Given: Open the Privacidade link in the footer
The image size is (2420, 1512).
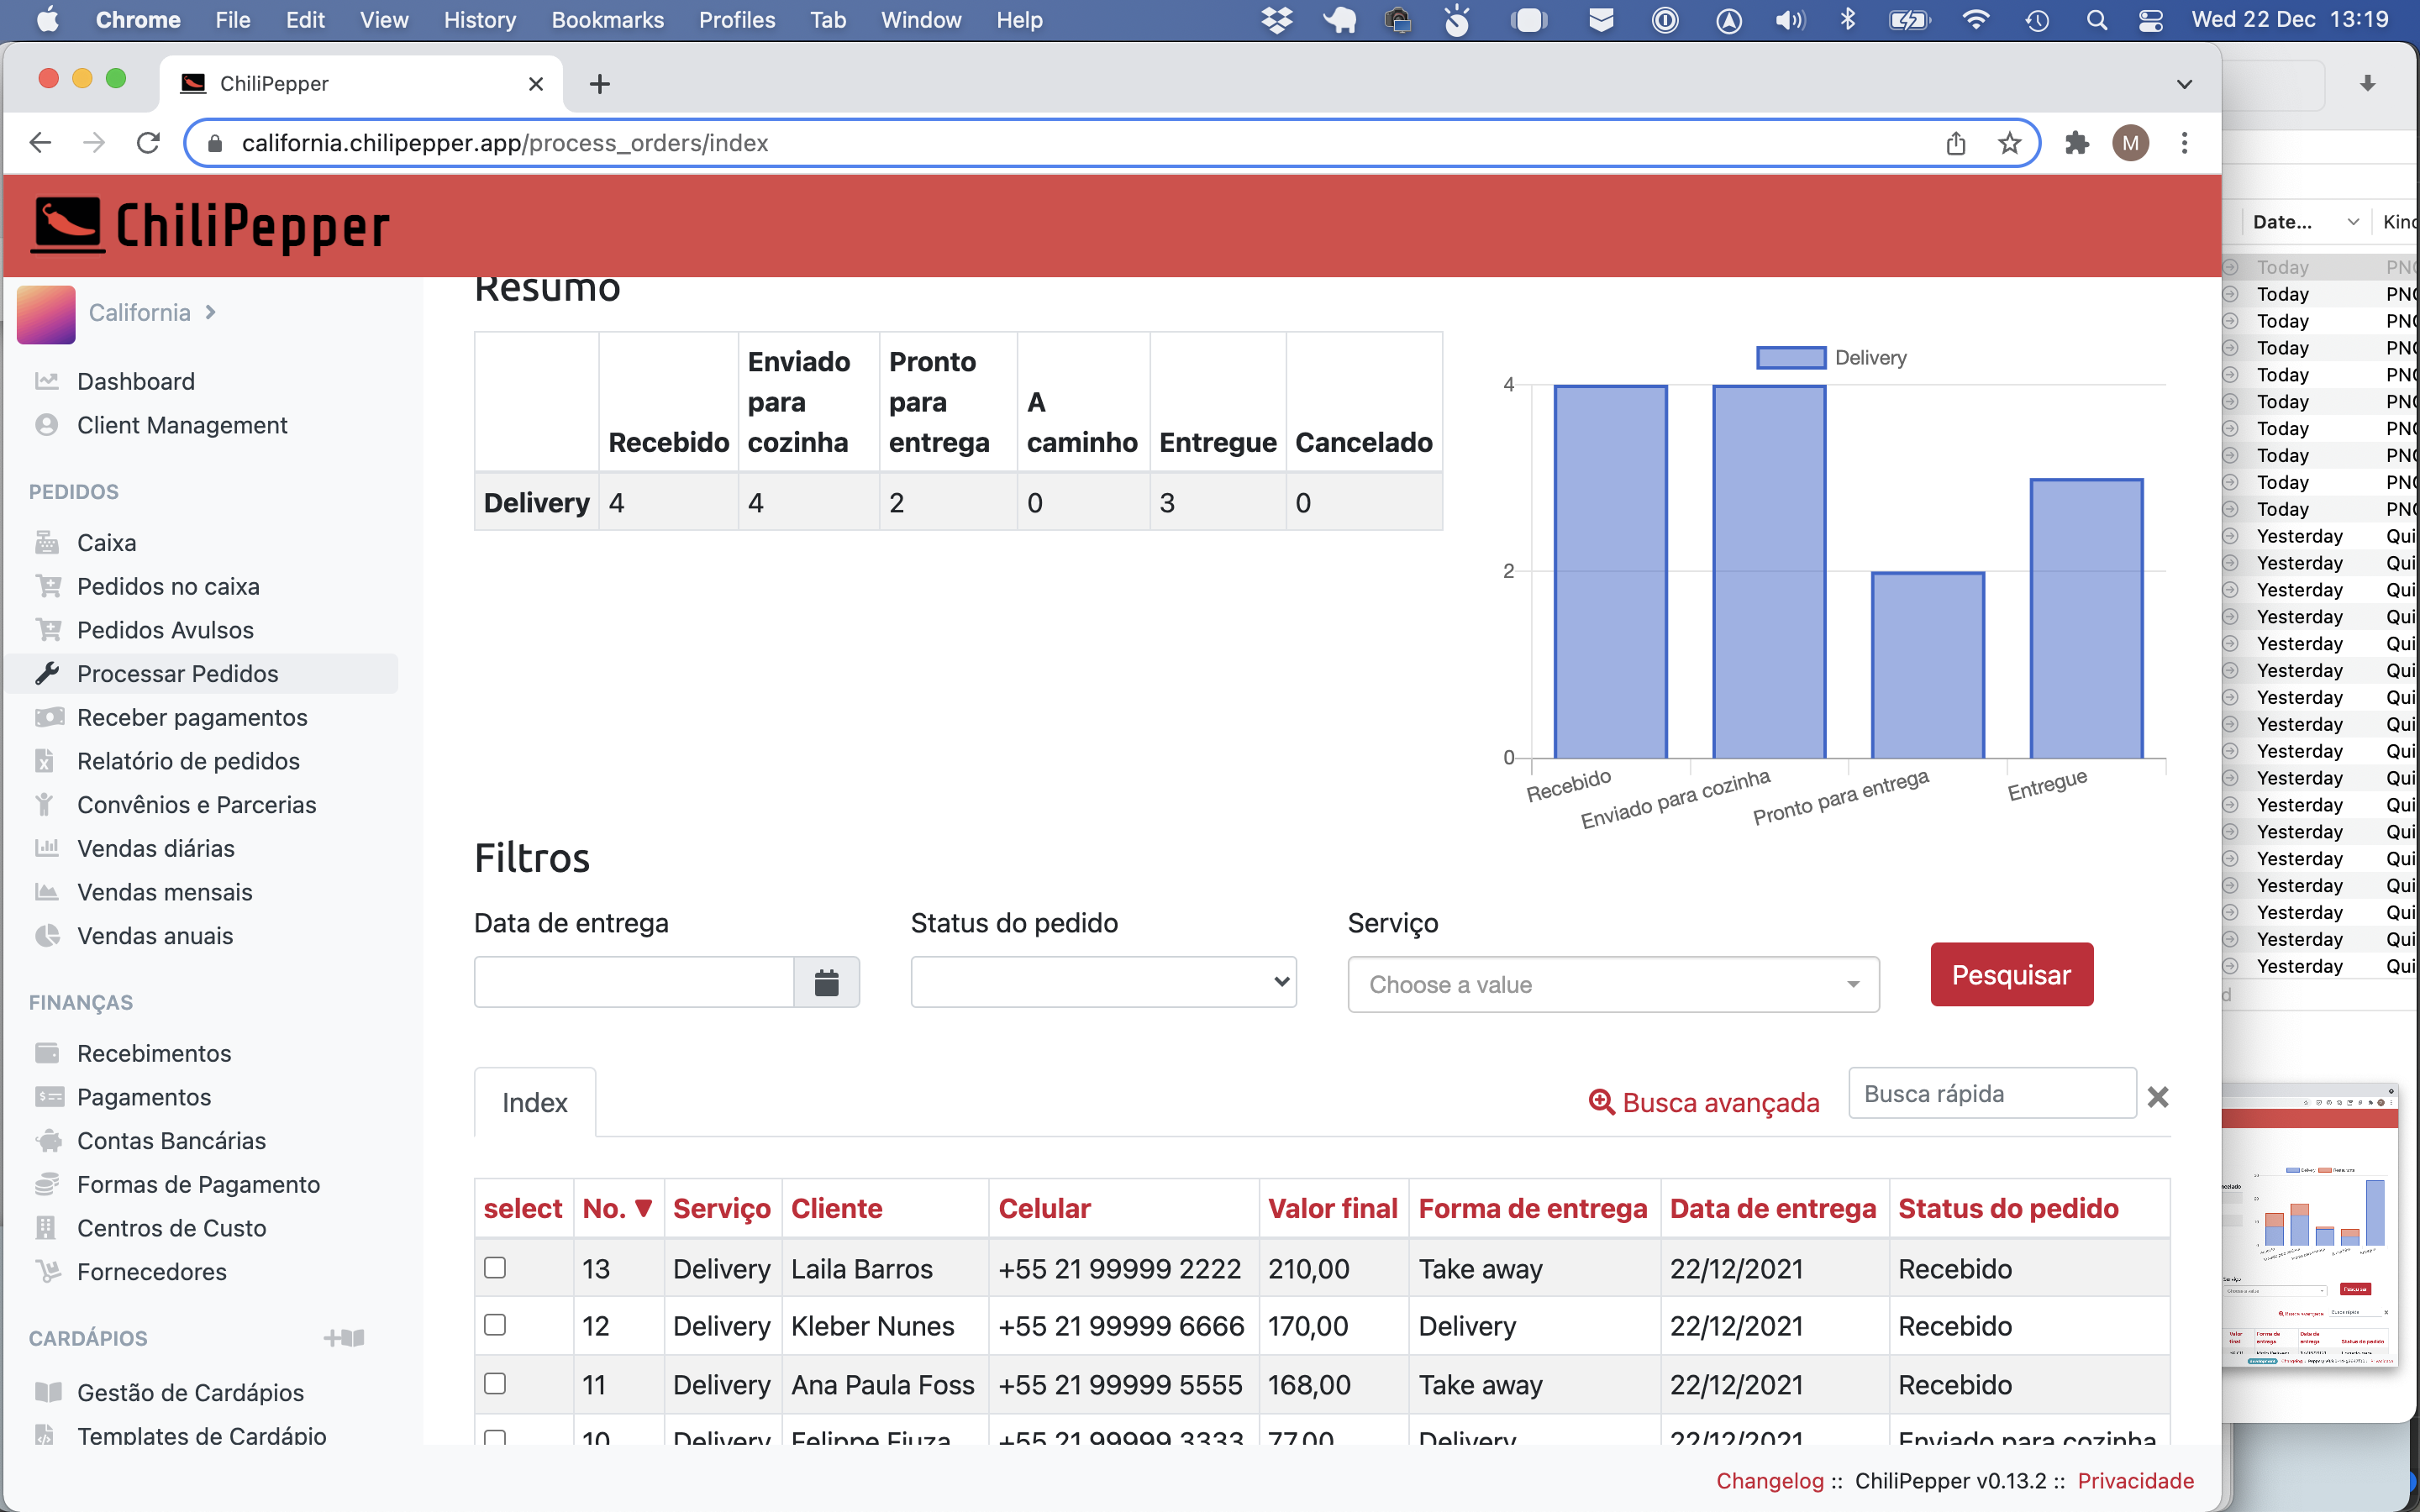Looking at the screenshot, I should [2136, 1481].
